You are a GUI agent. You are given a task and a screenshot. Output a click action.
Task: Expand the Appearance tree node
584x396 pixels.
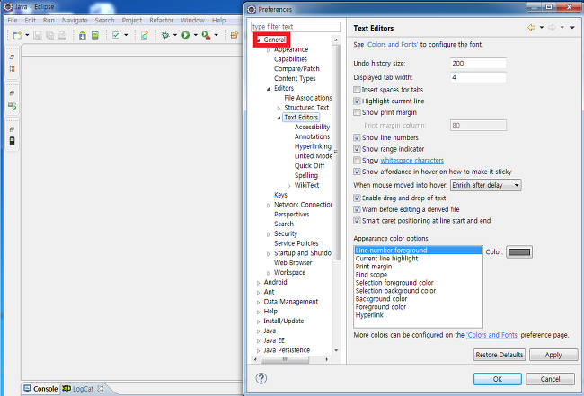[268, 50]
